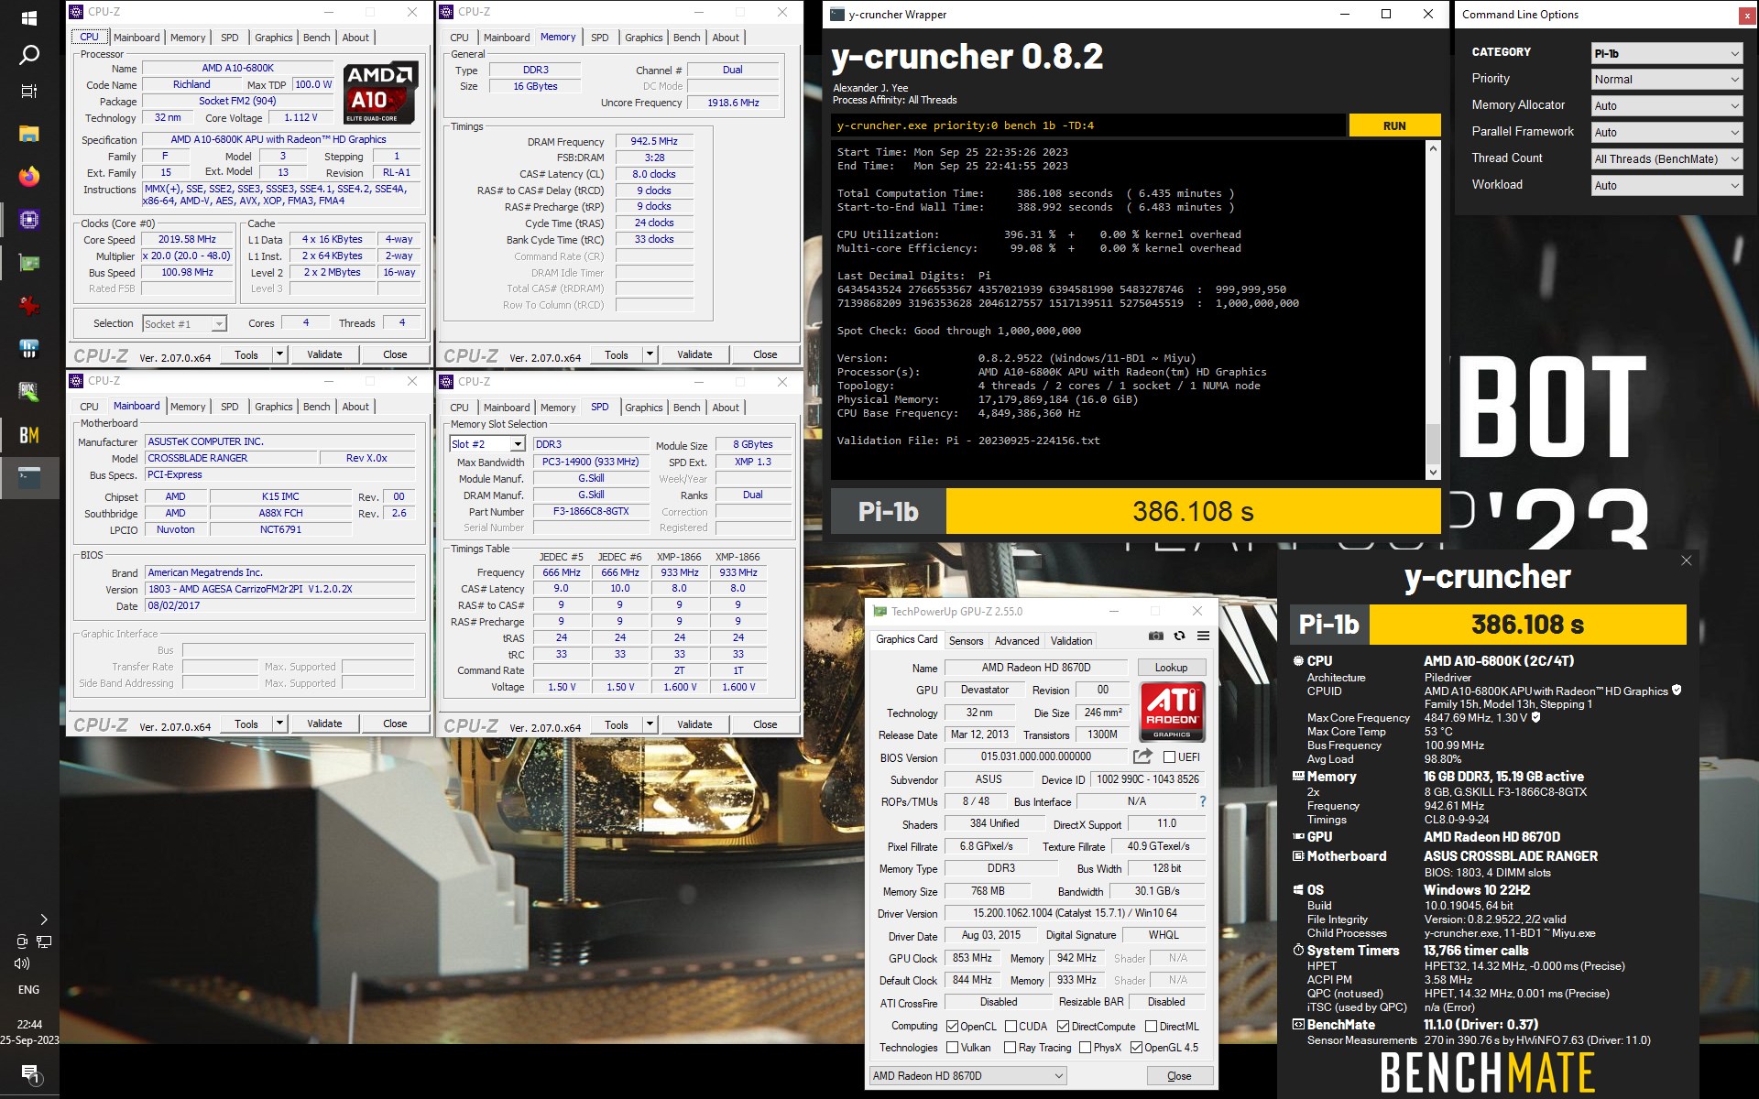This screenshot has height=1099, width=1759.
Task: Click the ATI Radeon logo in GPU-Z
Action: [x=1172, y=712]
